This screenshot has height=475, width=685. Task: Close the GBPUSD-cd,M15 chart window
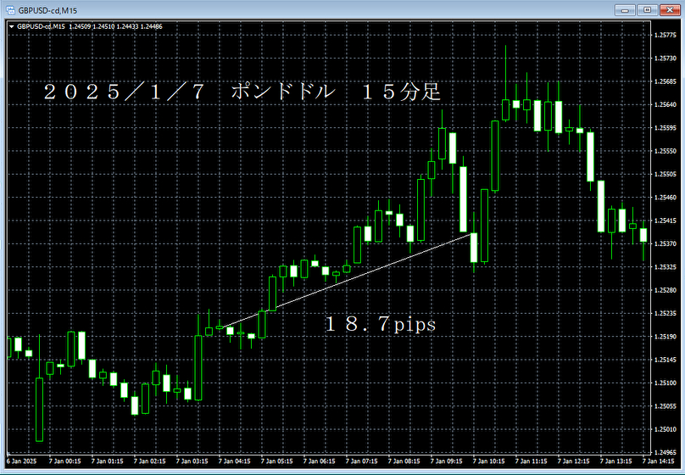pos(668,9)
